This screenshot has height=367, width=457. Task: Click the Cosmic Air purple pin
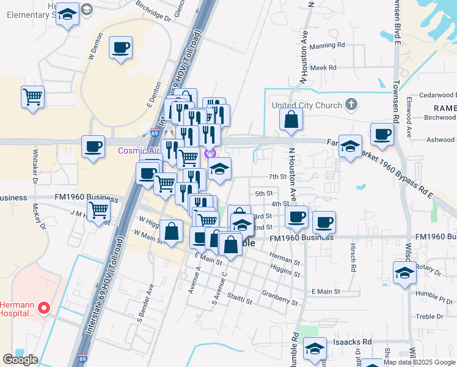pyautogui.click(x=210, y=153)
